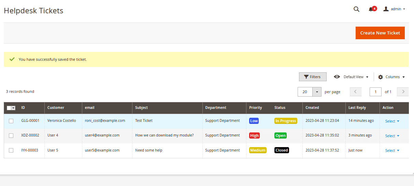The image size is (414, 186).
Task: Open notifications bell with 4 alerts
Action: click(371, 9)
